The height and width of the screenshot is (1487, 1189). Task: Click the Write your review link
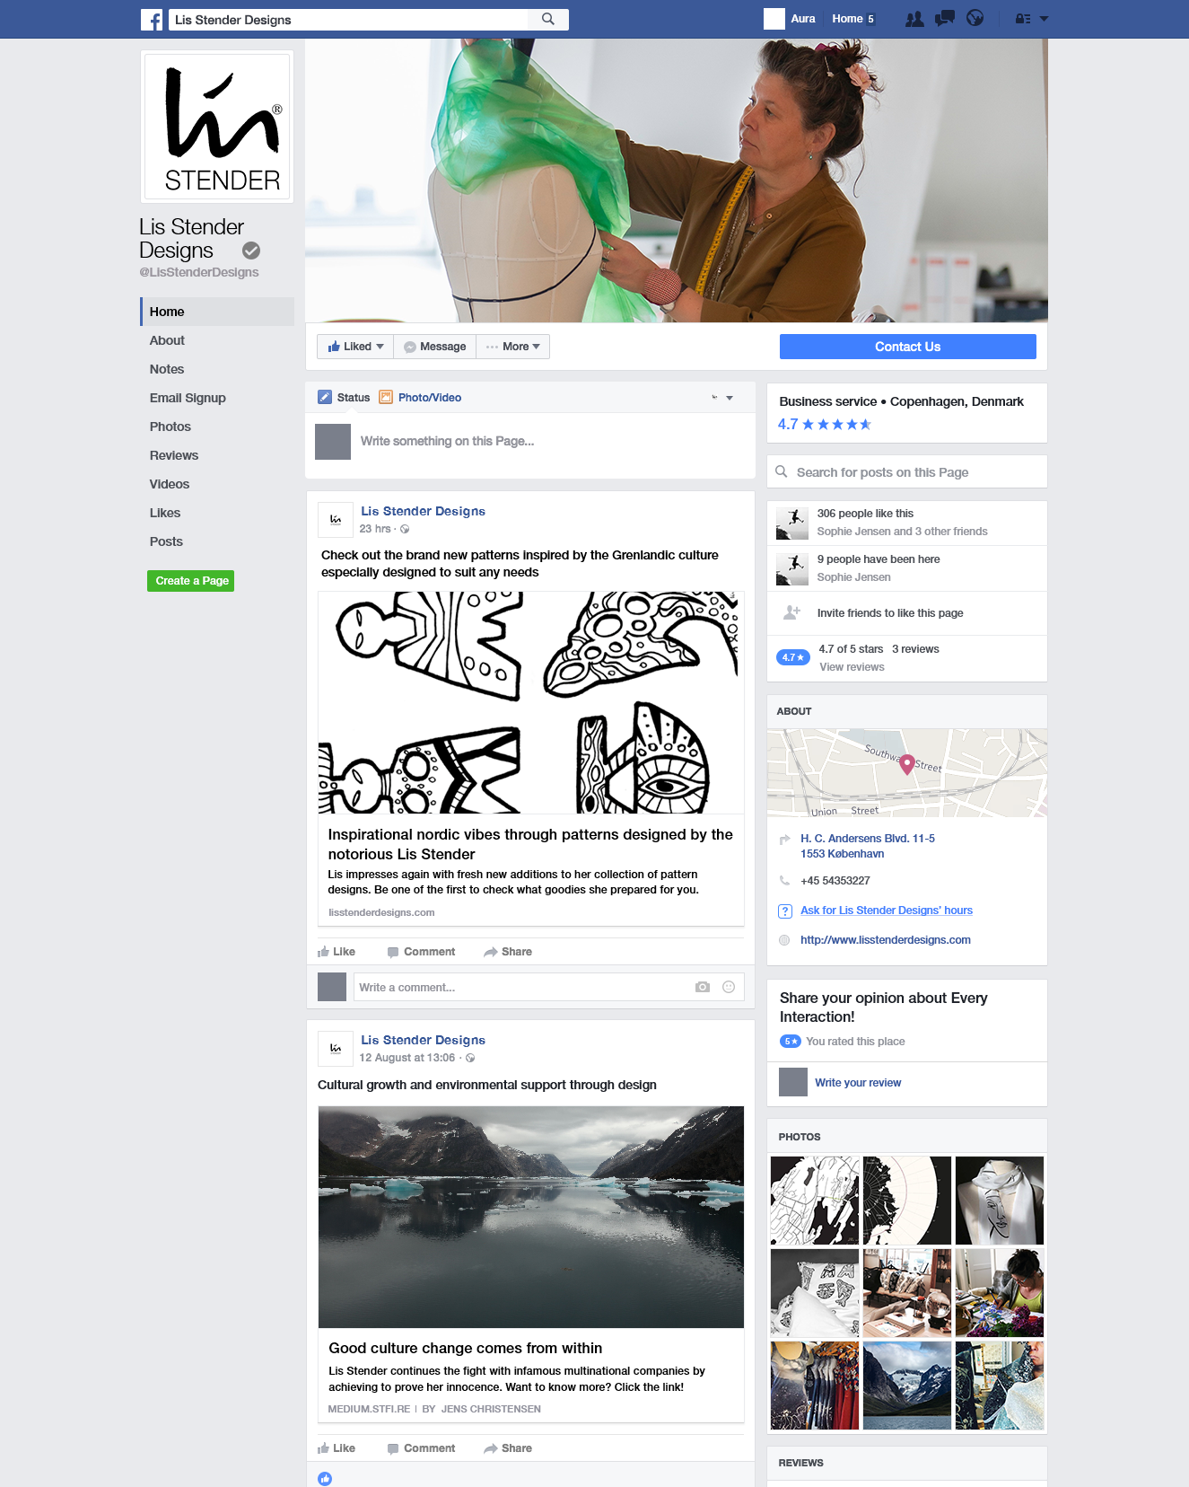click(x=858, y=1083)
